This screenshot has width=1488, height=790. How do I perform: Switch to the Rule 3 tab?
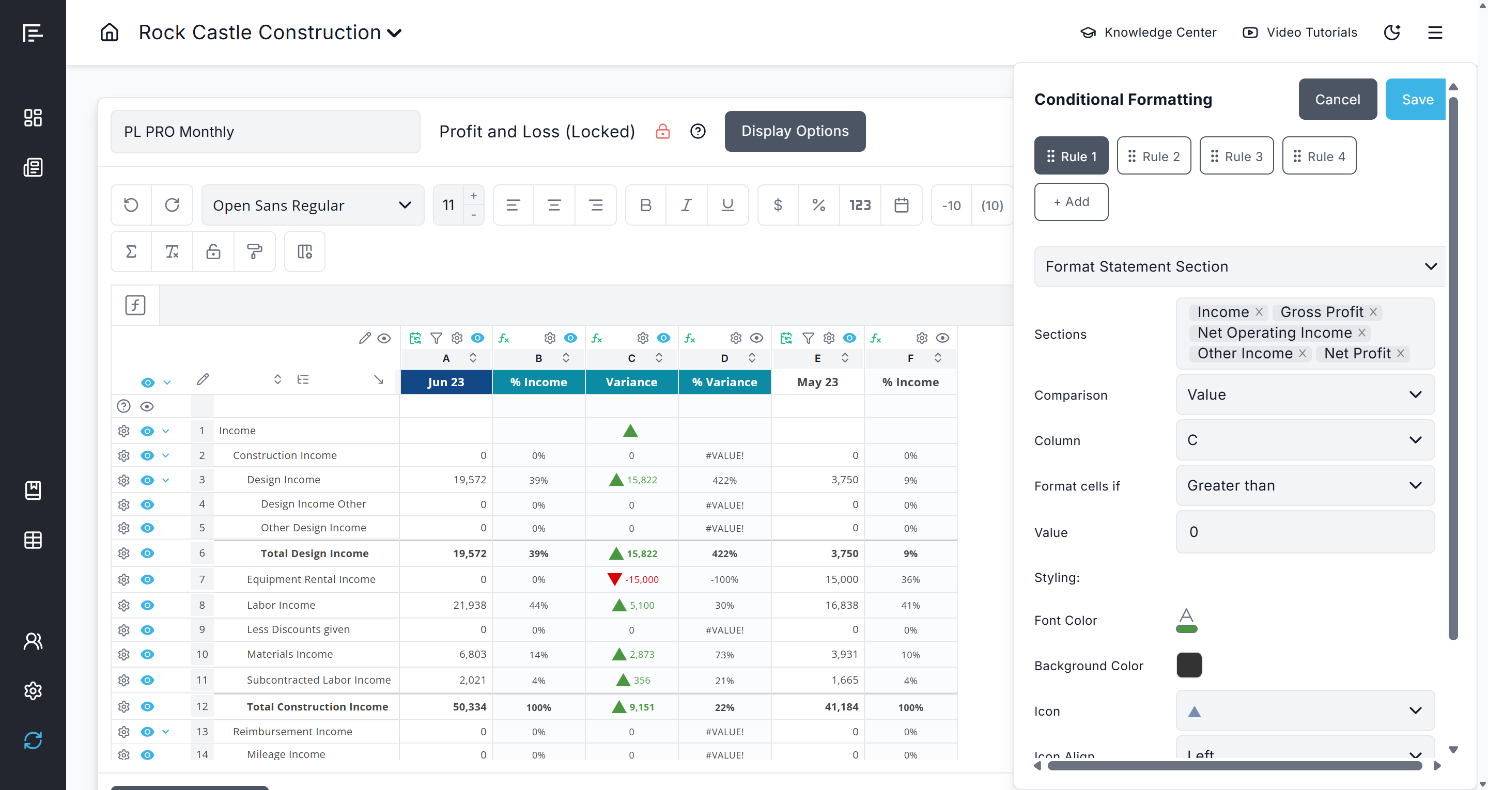[x=1236, y=156]
